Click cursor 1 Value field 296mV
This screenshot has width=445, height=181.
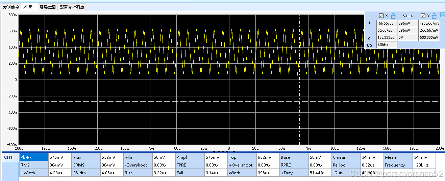408,24
